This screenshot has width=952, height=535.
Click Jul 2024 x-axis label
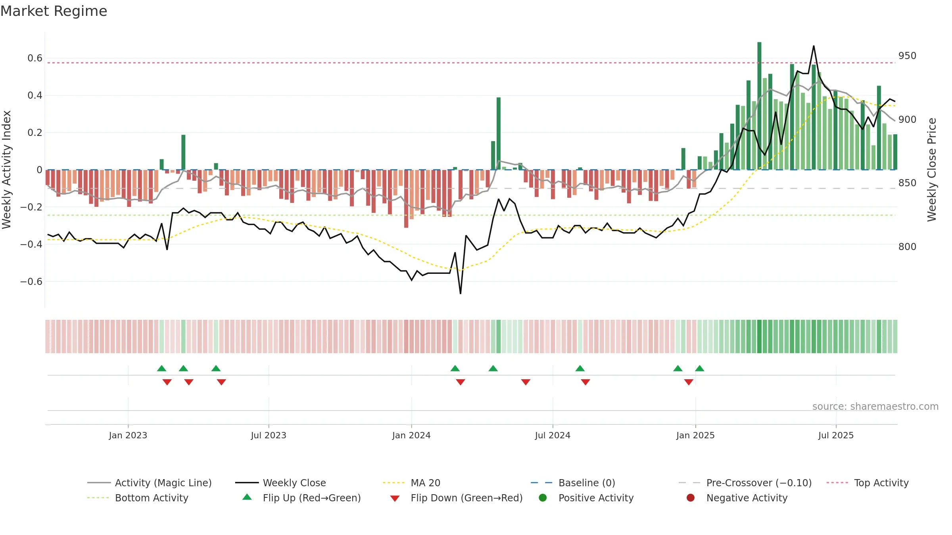pyautogui.click(x=553, y=435)
